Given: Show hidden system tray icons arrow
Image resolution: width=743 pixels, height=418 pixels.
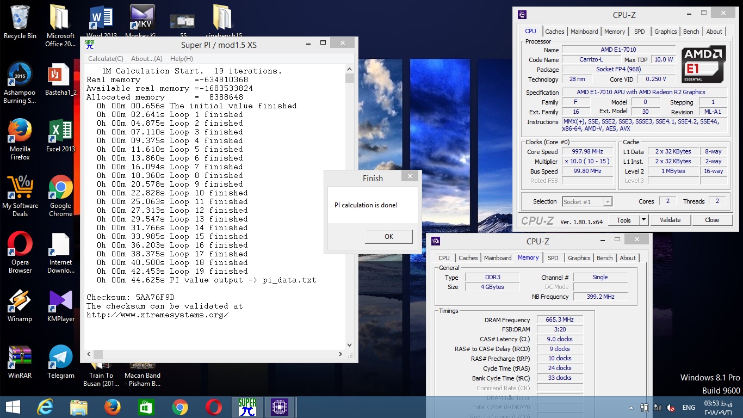Looking at the screenshot, I should tap(630, 408).
